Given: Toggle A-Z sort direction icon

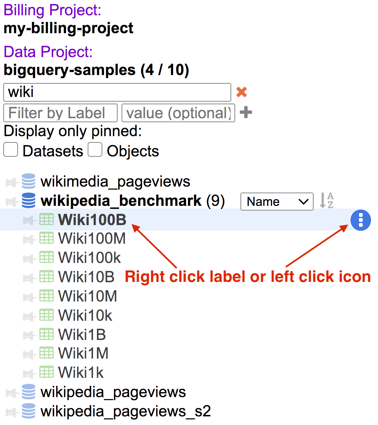Looking at the screenshot, I should [x=327, y=201].
